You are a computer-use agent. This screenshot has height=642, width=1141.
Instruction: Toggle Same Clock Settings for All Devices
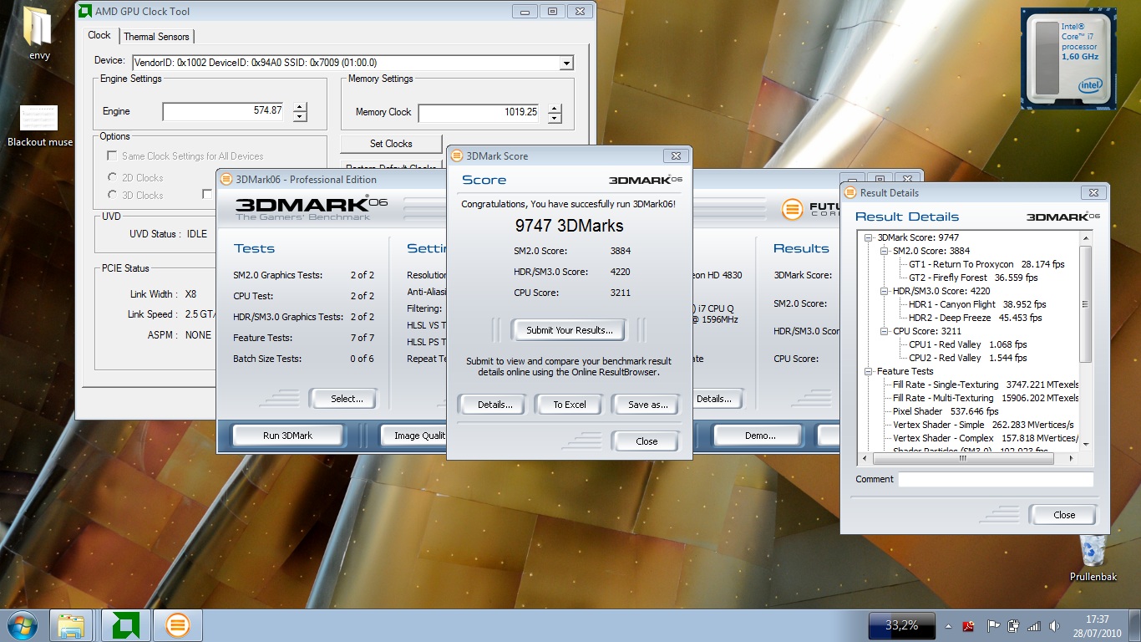[x=112, y=156]
